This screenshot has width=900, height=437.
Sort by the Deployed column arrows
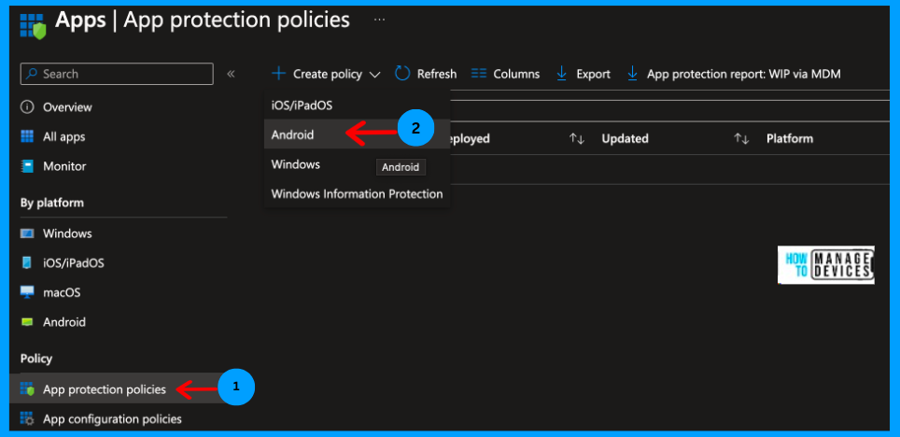tap(576, 139)
